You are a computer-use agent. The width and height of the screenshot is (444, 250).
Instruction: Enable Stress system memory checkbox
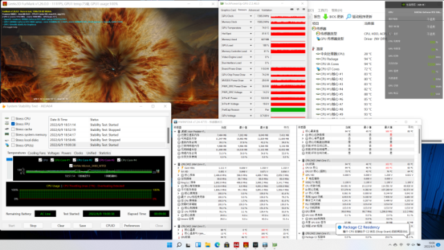tap(13, 134)
